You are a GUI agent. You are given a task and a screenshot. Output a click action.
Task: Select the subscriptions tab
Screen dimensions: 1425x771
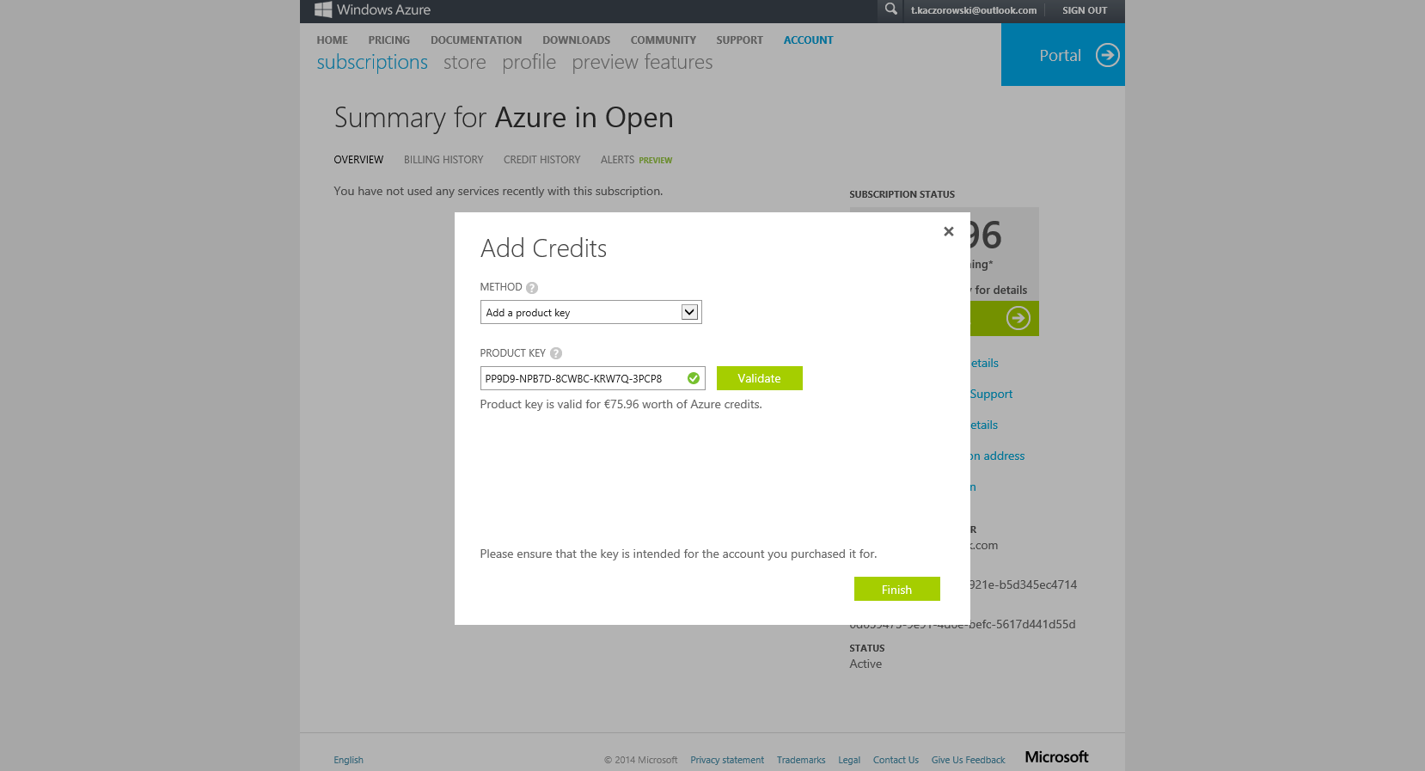372,63
